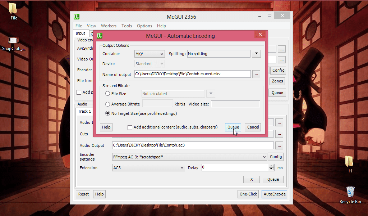Open the Recycle Bin
The height and width of the screenshot is (216, 368).
click(x=350, y=195)
